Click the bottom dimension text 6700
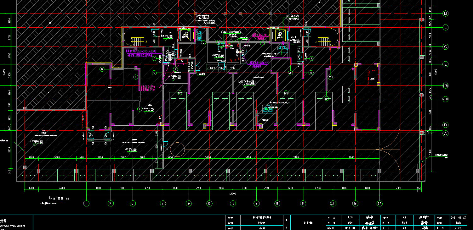This screenshot has width=473, height=230. click(62, 188)
